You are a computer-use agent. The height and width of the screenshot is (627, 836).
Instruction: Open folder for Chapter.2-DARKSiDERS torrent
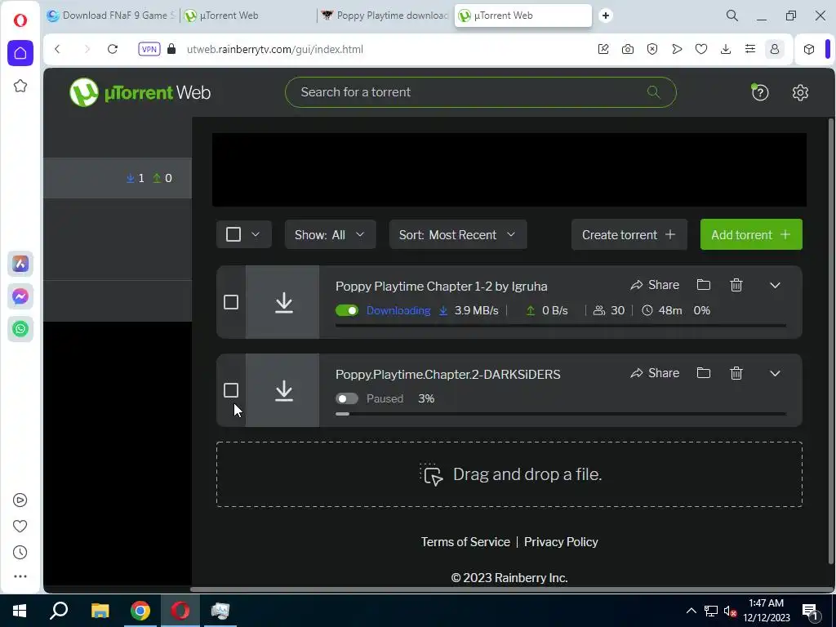(703, 372)
